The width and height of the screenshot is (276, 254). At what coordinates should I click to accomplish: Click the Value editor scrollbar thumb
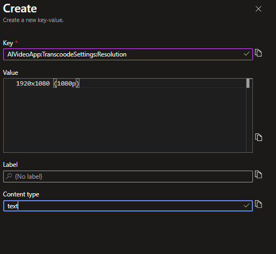pos(248,83)
